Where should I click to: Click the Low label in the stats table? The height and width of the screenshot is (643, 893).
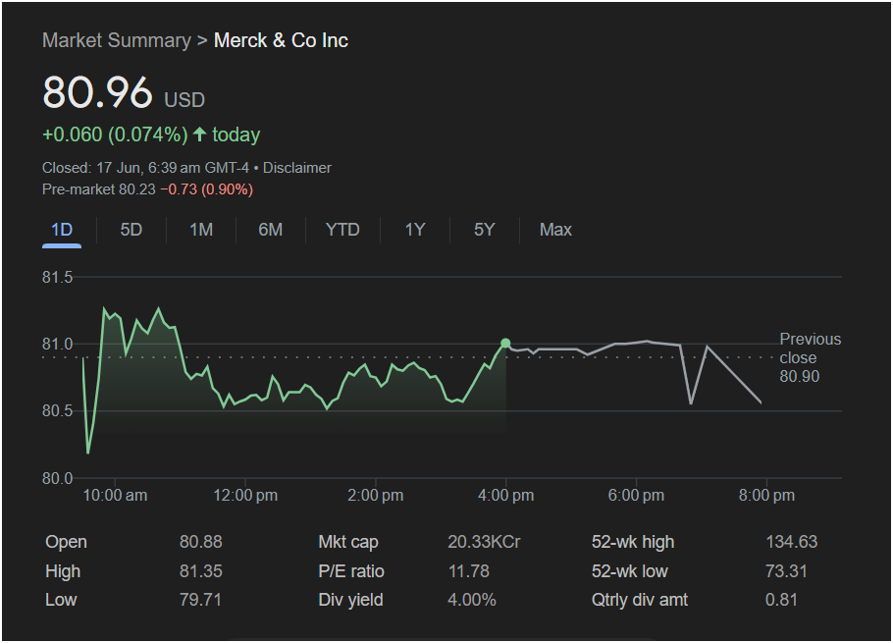click(61, 600)
